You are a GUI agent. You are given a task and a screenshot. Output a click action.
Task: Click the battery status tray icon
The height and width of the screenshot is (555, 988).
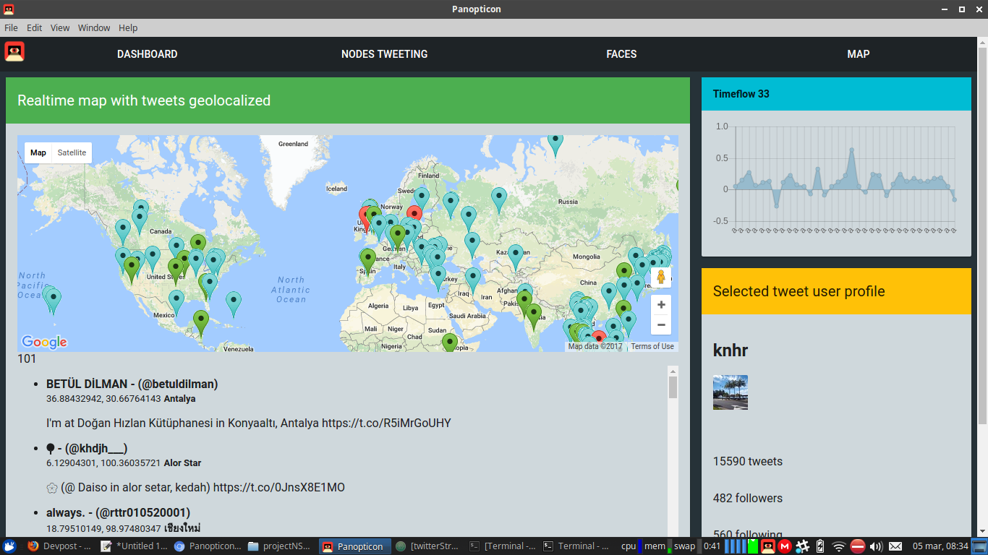[x=820, y=546]
